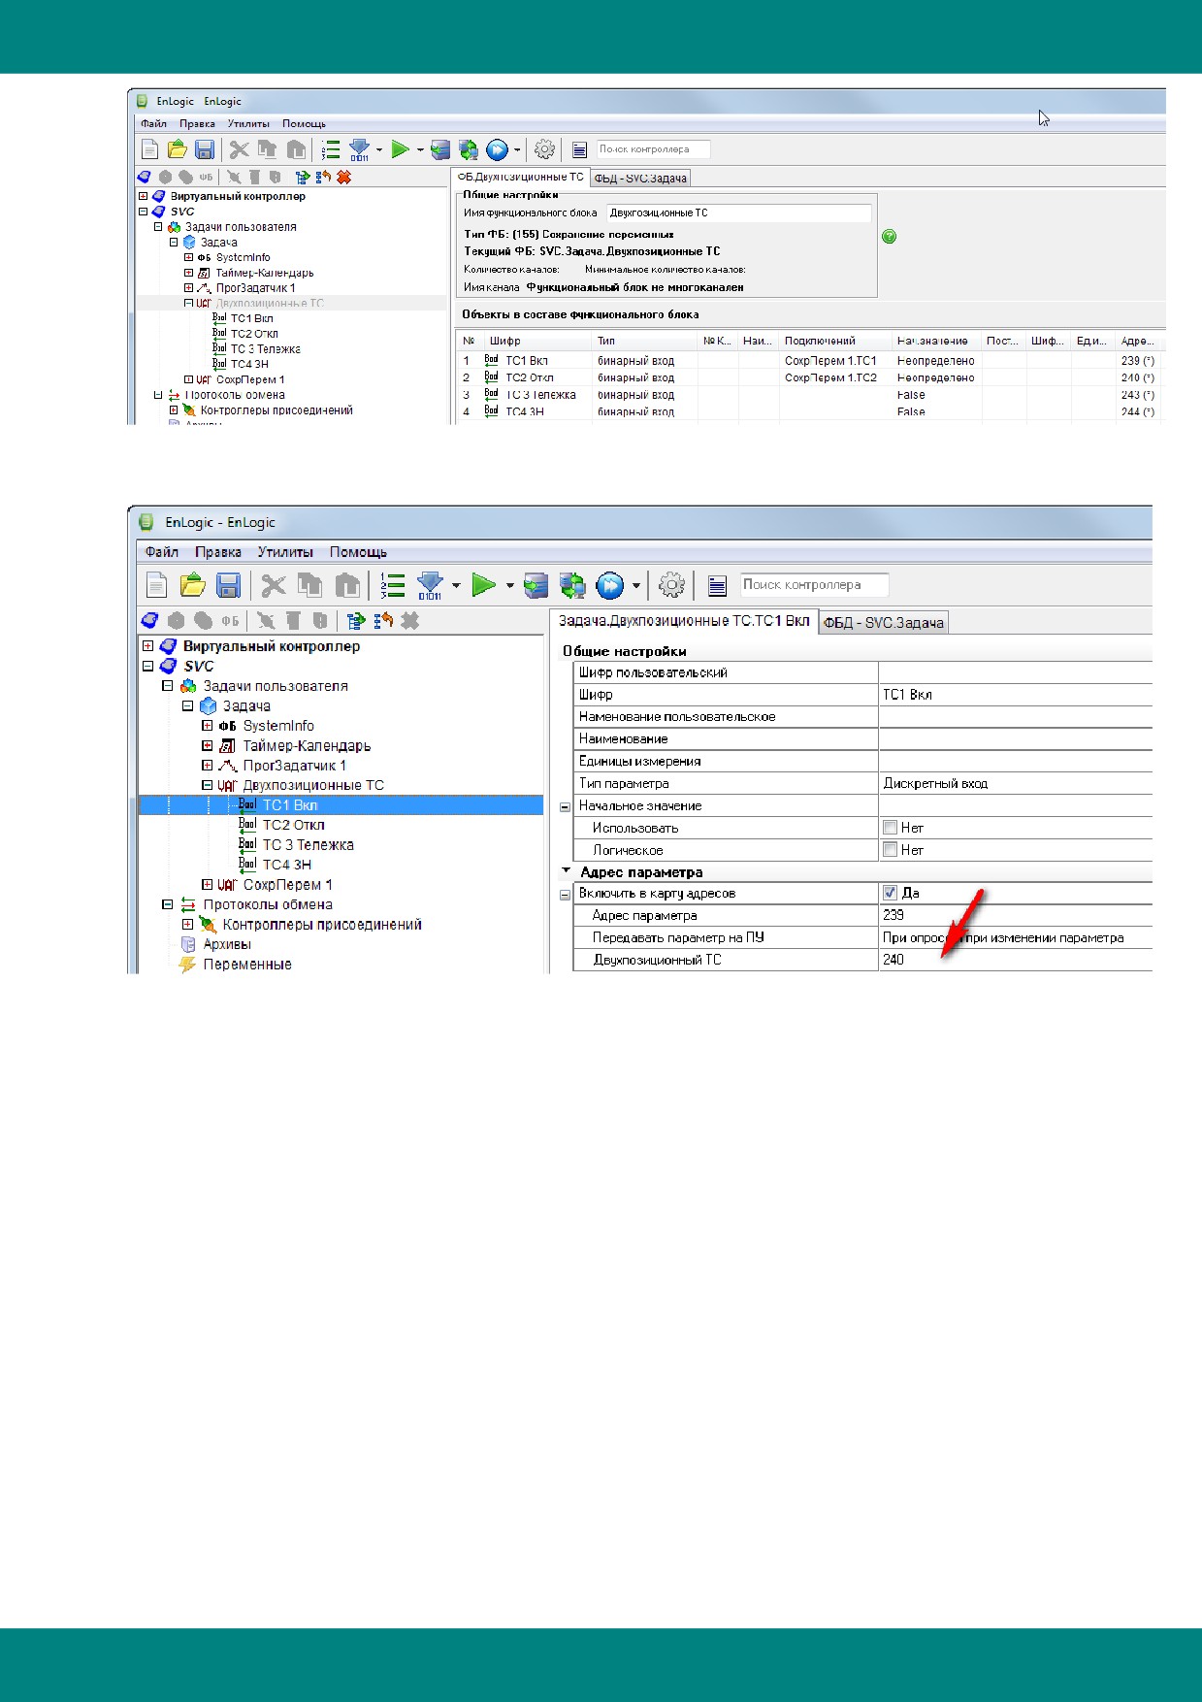1202x1702 pixels.
Task: Click 'Шифр' value cell 'ТС1 Вкл'
Action: pyautogui.click(x=1015, y=695)
